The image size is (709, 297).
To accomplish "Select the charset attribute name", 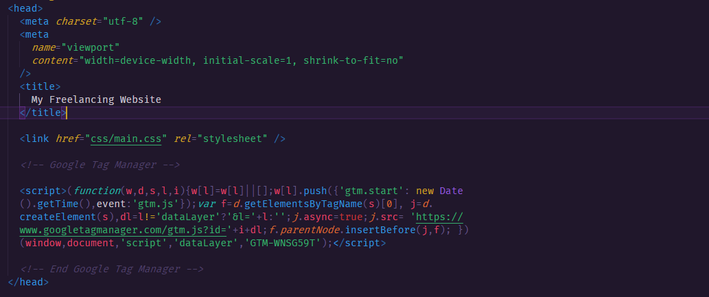I will tap(76, 21).
